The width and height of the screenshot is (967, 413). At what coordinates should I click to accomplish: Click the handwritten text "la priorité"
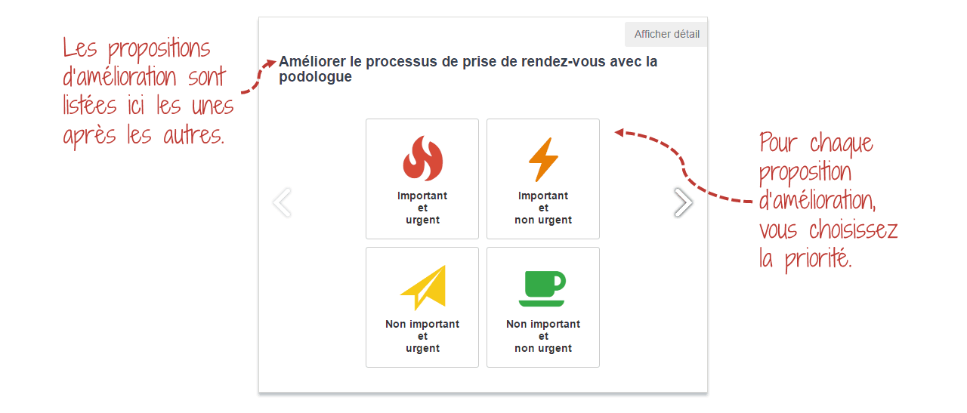pyautogui.click(x=805, y=258)
